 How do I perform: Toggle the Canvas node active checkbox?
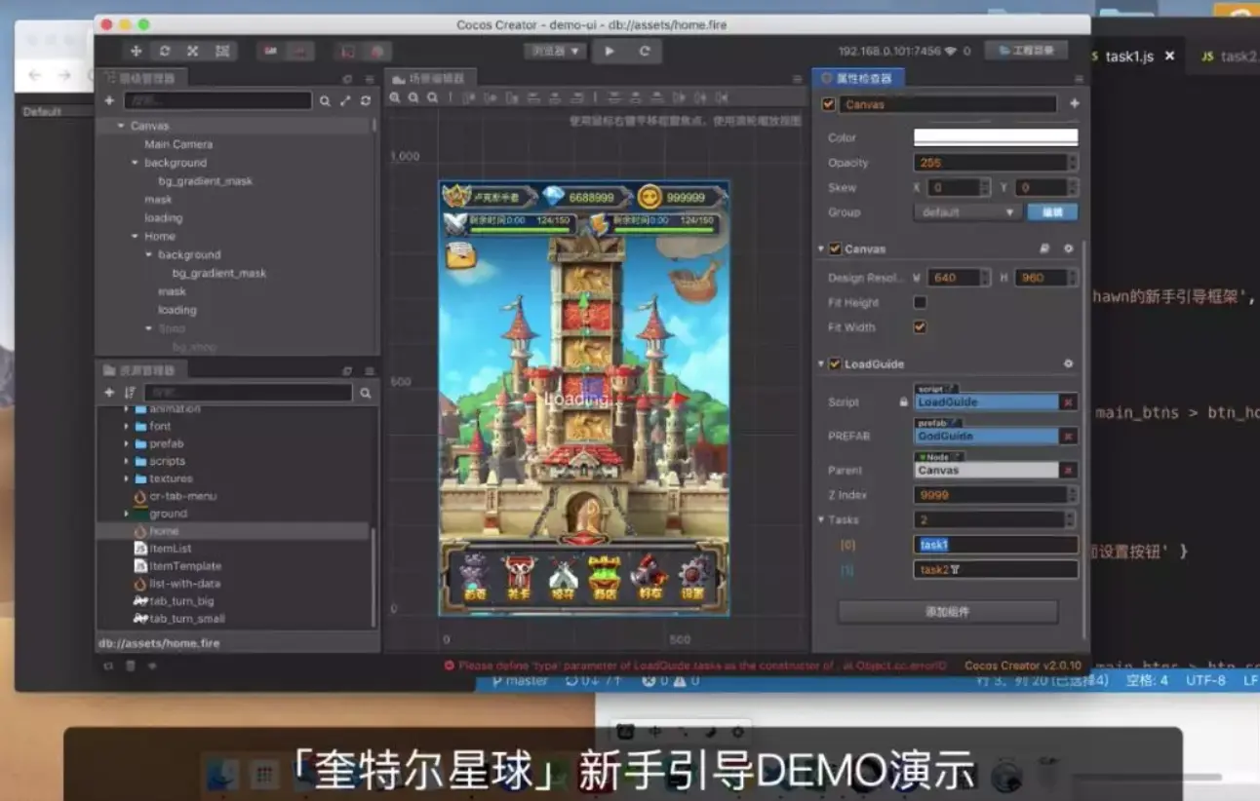829,104
